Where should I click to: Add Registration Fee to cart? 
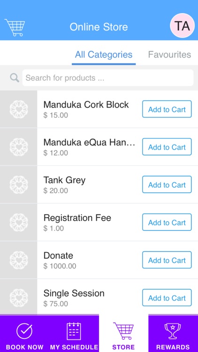click(x=167, y=222)
